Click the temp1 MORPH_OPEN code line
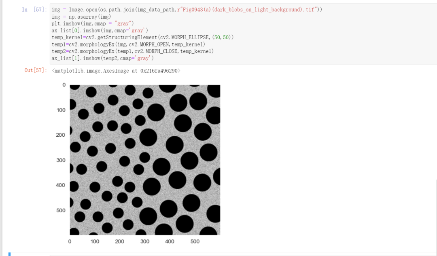 point(129,44)
